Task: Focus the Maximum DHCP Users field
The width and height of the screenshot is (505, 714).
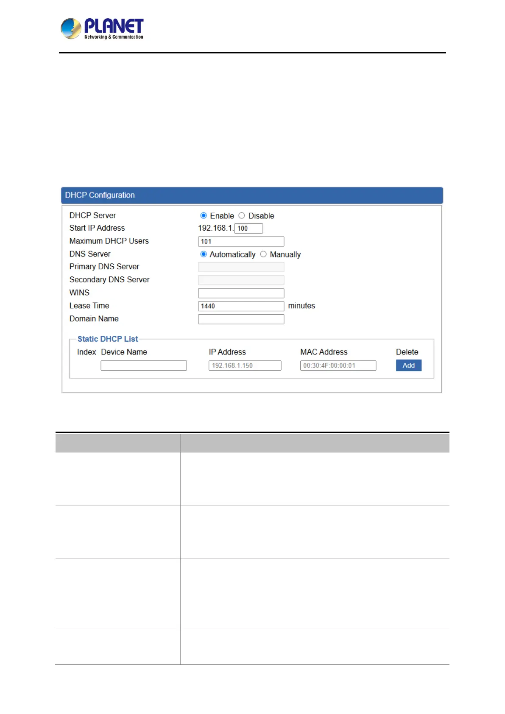Action: (x=241, y=241)
